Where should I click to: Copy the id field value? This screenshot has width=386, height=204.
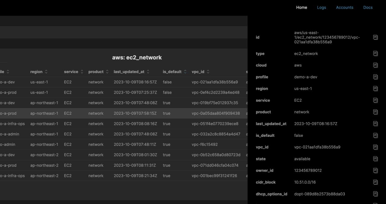[375, 37]
